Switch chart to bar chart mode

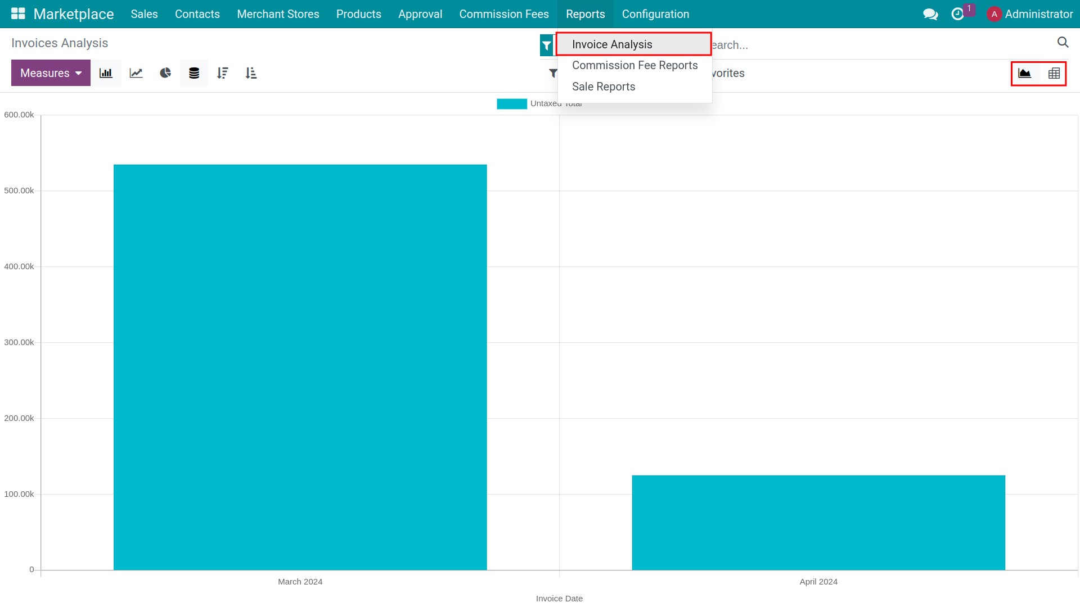point(106,73)
